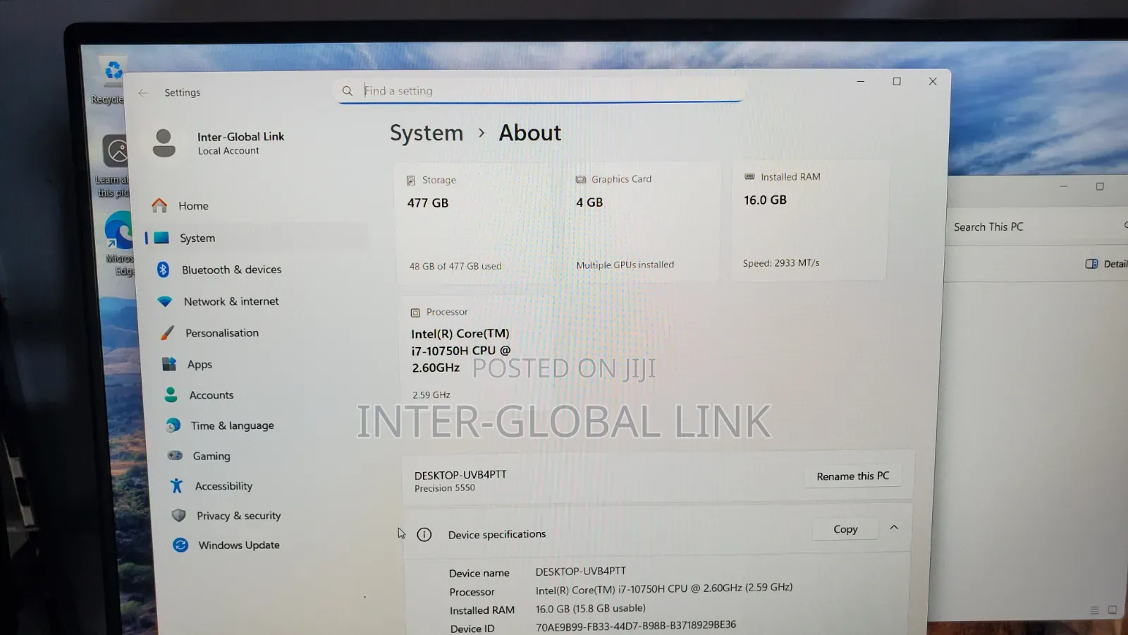Click the Accounts person icon
1128x635 pixels.
point(171,394)
